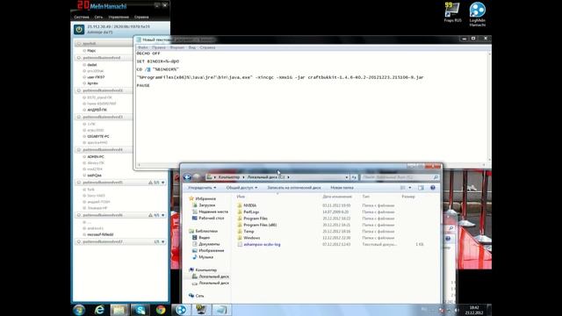Screen dimensions: 562x316
Task: Open Skype from the taskbar
Action: [140, 310]
